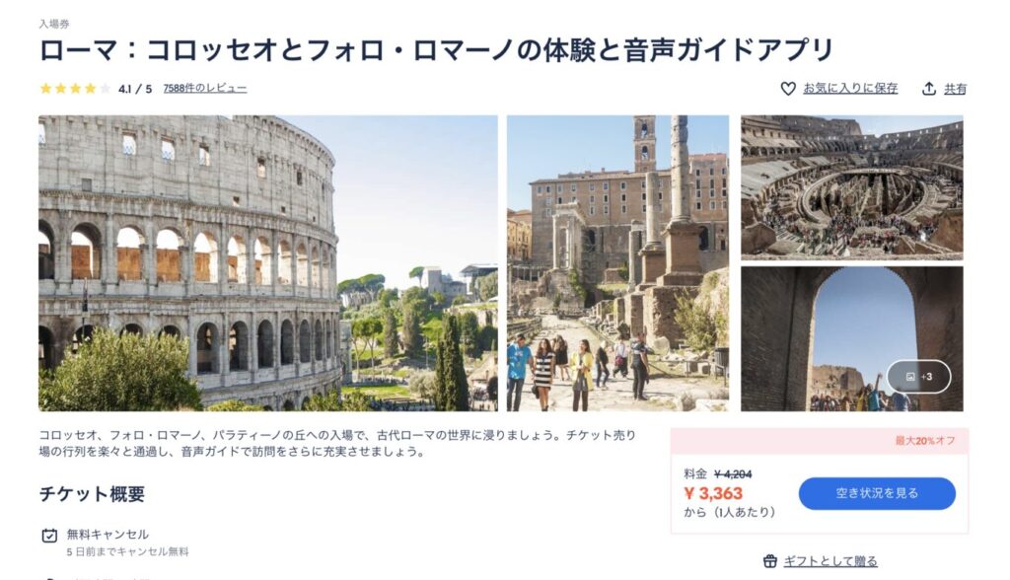The width and height of the screenshot is (1010, 580).
Task: Show more photos via +3 button
Action: [918, 377]
